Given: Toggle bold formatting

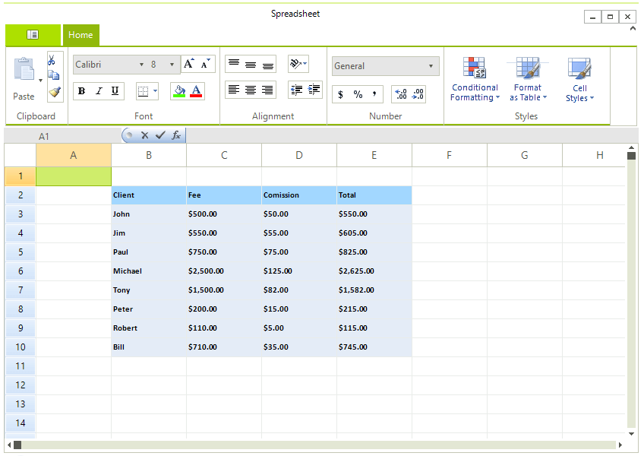Looking at the screenshot, I should 81,90.
